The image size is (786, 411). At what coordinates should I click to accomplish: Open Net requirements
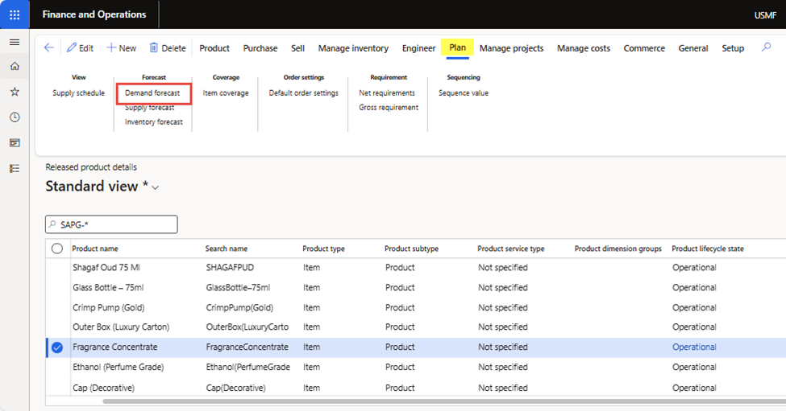[x=387, y=93]
